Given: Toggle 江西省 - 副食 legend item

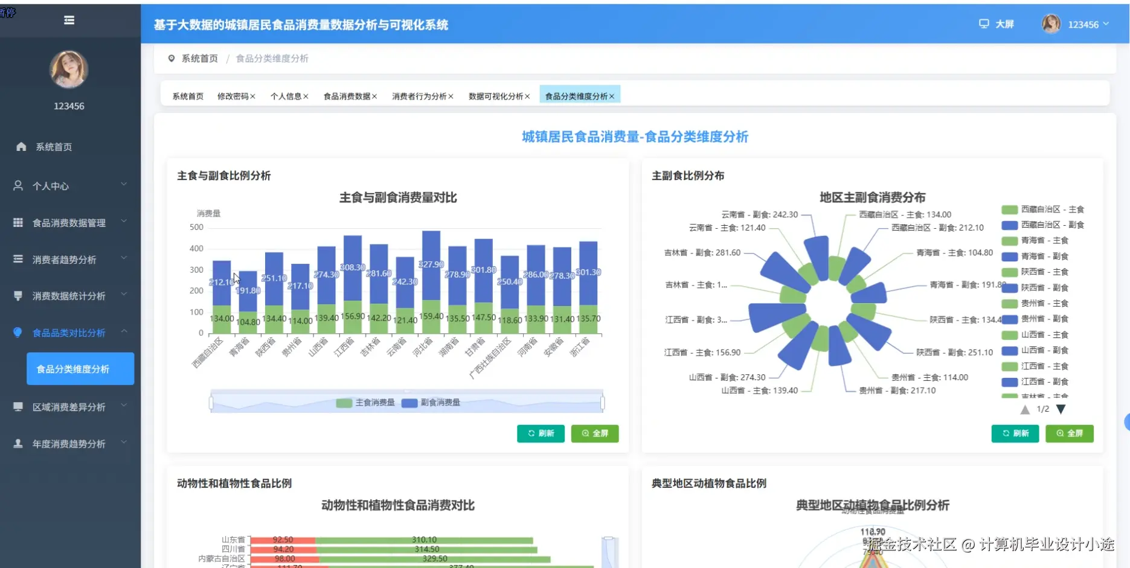Looking at the screenshot, I should point(1035,381).
